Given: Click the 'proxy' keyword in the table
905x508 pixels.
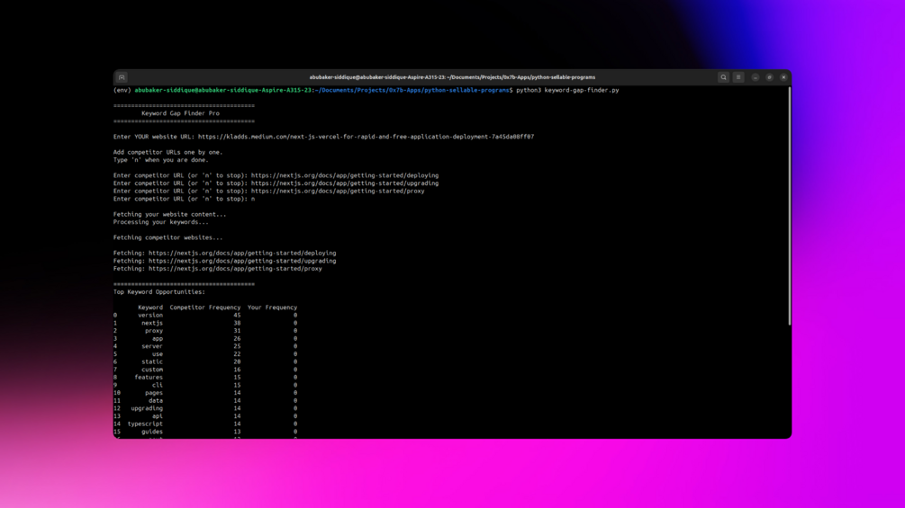Looking at the screenshot, I should coord(153,331).
